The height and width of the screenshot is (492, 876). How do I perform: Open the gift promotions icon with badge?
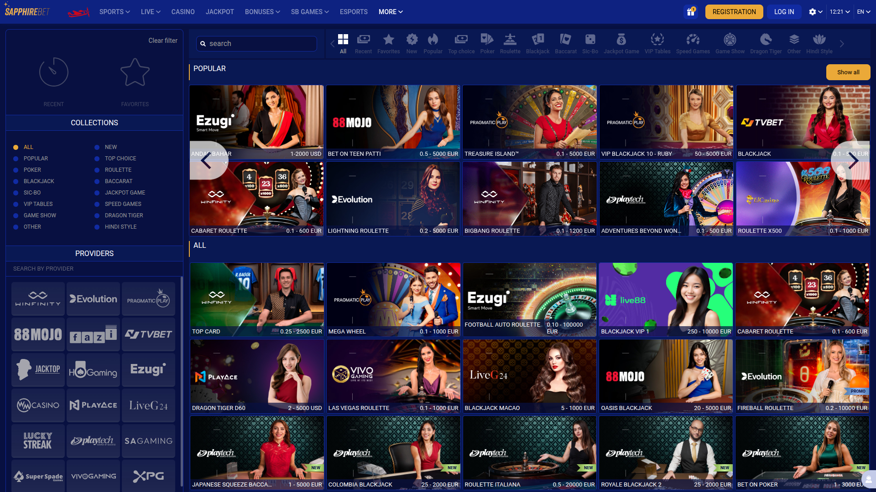point(690,11)
